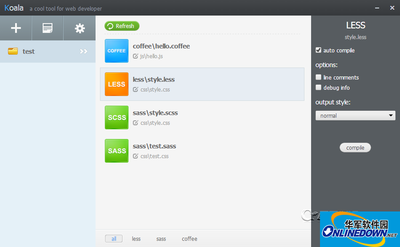Show all files filter tab
This screenshot has width=400, height=247.
[114, 239]
